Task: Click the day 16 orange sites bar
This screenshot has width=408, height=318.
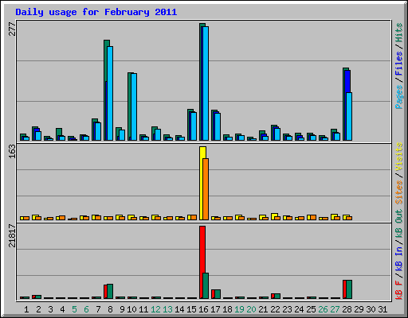Action: click(206, 189)
